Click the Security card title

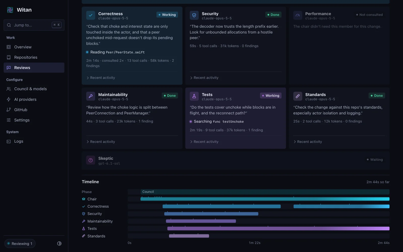coord(210,14)
